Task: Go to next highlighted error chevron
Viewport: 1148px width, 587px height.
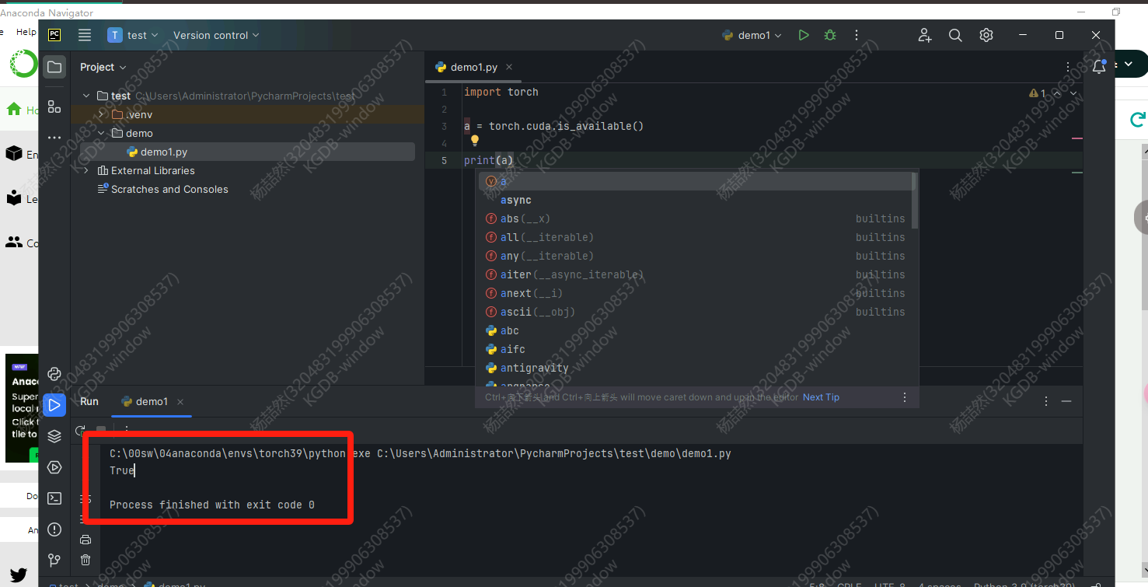Action: click(1073, 93)
